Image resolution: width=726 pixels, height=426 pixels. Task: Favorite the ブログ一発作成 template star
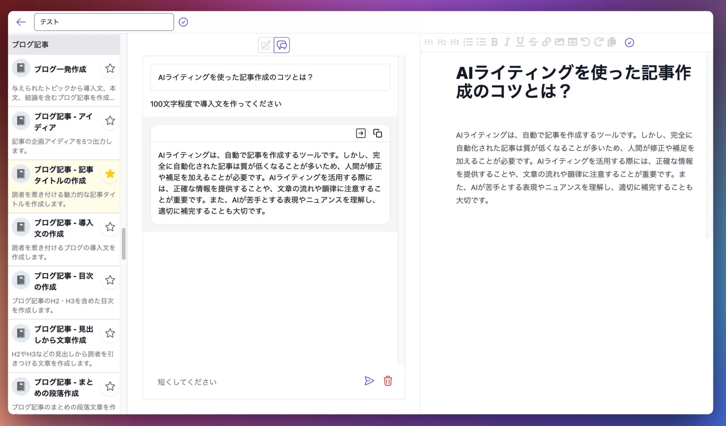pyautogui.click(x=110, y=68)
